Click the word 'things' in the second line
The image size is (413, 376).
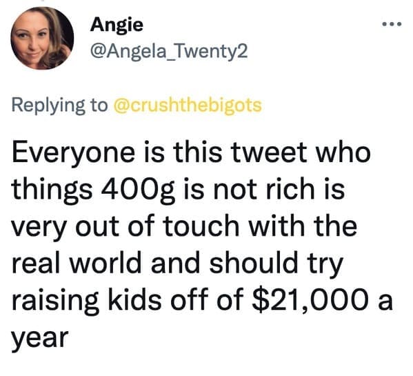(52, 190)
